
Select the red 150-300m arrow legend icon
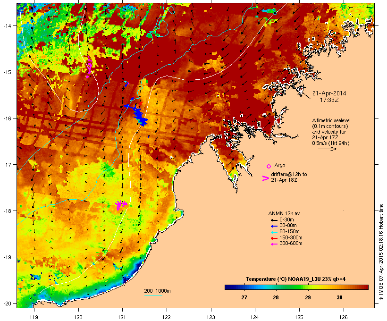(274, 238)
